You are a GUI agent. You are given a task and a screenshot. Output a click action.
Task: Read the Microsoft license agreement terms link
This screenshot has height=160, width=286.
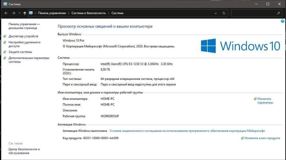click(x=187, y=131)
